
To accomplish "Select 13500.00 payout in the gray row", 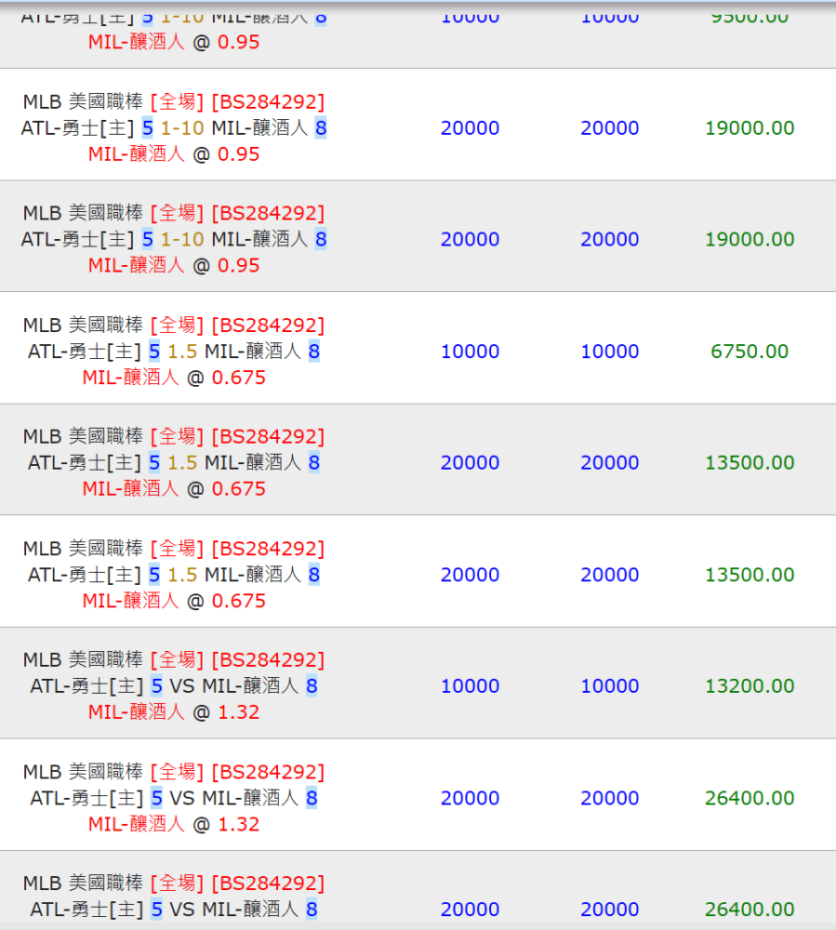I will pyautogui.click(x=749, y=463).
